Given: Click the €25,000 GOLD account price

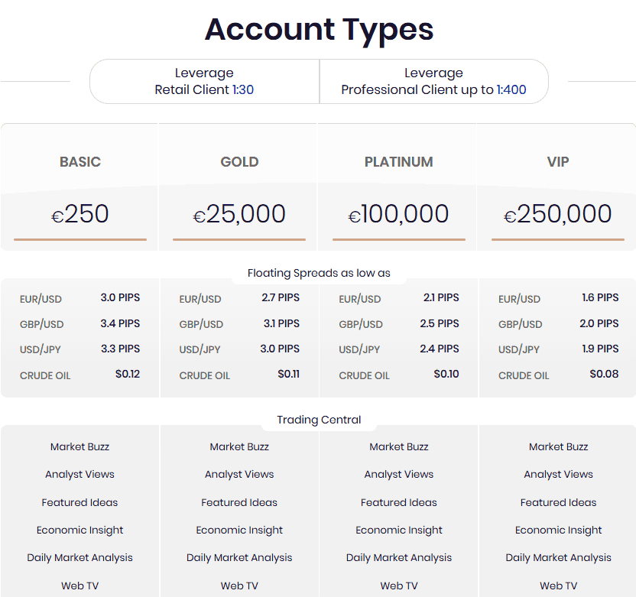Looking at the screenshot, I should [x=239, y=215].
